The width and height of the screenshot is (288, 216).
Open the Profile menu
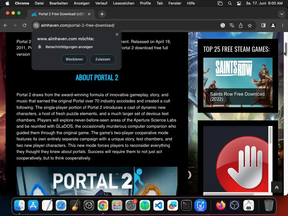click(145, 3)
